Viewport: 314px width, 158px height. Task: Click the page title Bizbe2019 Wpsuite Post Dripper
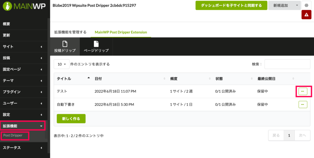(x=94, y=6)
